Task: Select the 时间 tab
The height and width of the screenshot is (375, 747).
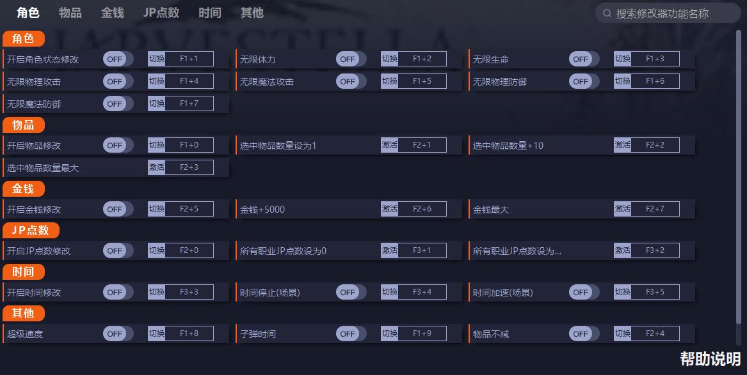Action: [209, 13]
